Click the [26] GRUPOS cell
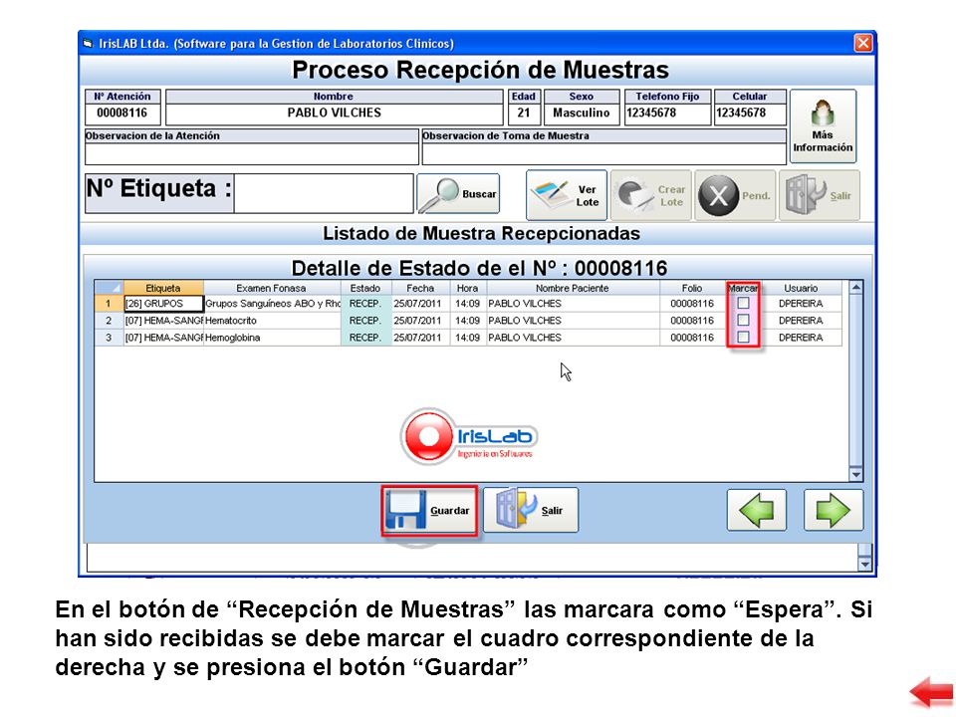Image resolution: width=956 pixels, height=717 pixels. click(163, 303)
